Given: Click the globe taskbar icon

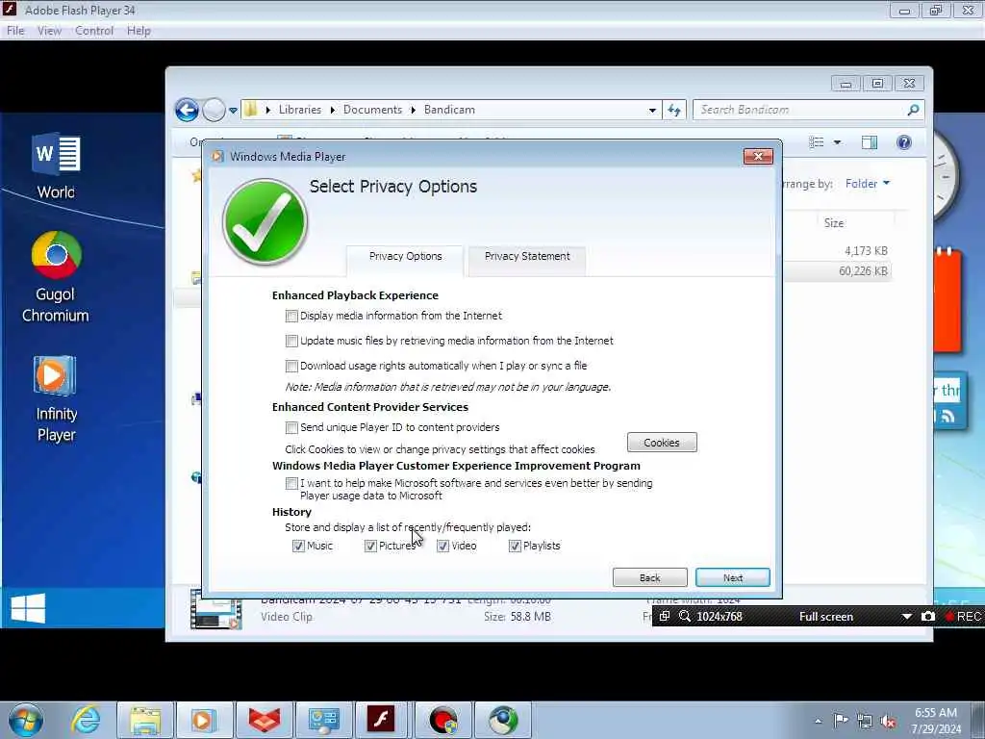Looking at the screenshot, I should (502, 720).
